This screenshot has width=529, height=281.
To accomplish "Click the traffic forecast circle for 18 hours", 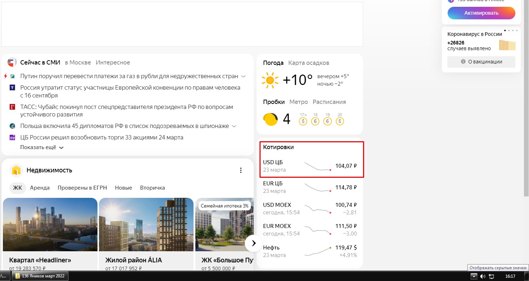I will pyautogui.click(x=315, y=122).
